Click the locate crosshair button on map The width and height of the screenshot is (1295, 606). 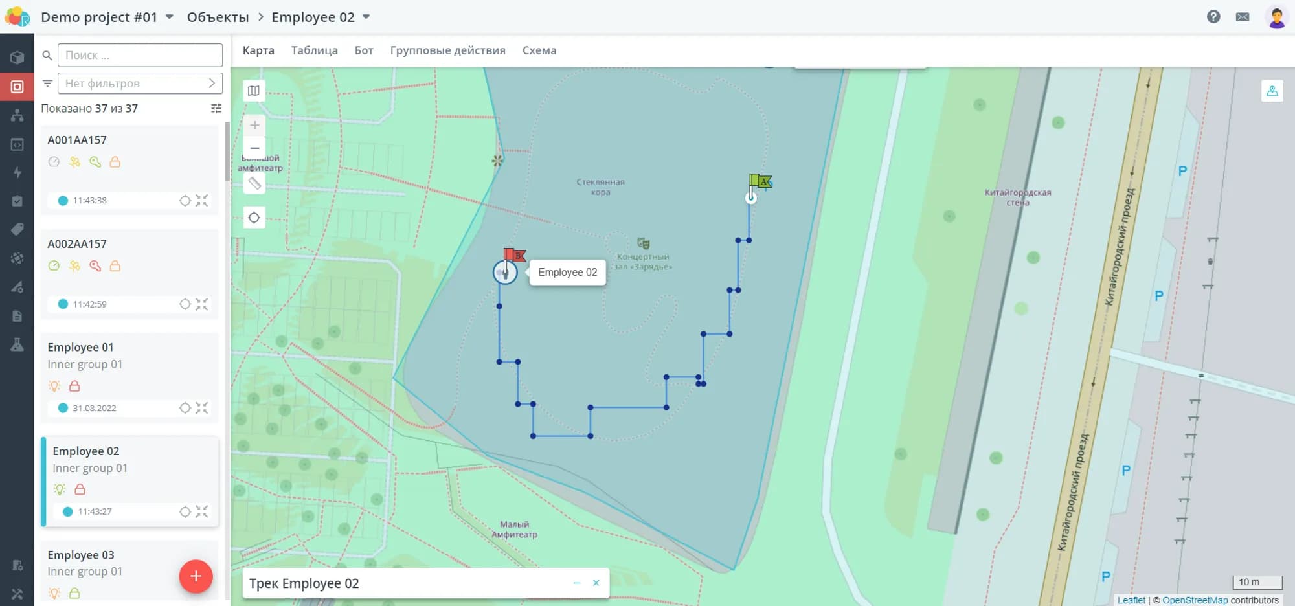[x=254, y=218]
